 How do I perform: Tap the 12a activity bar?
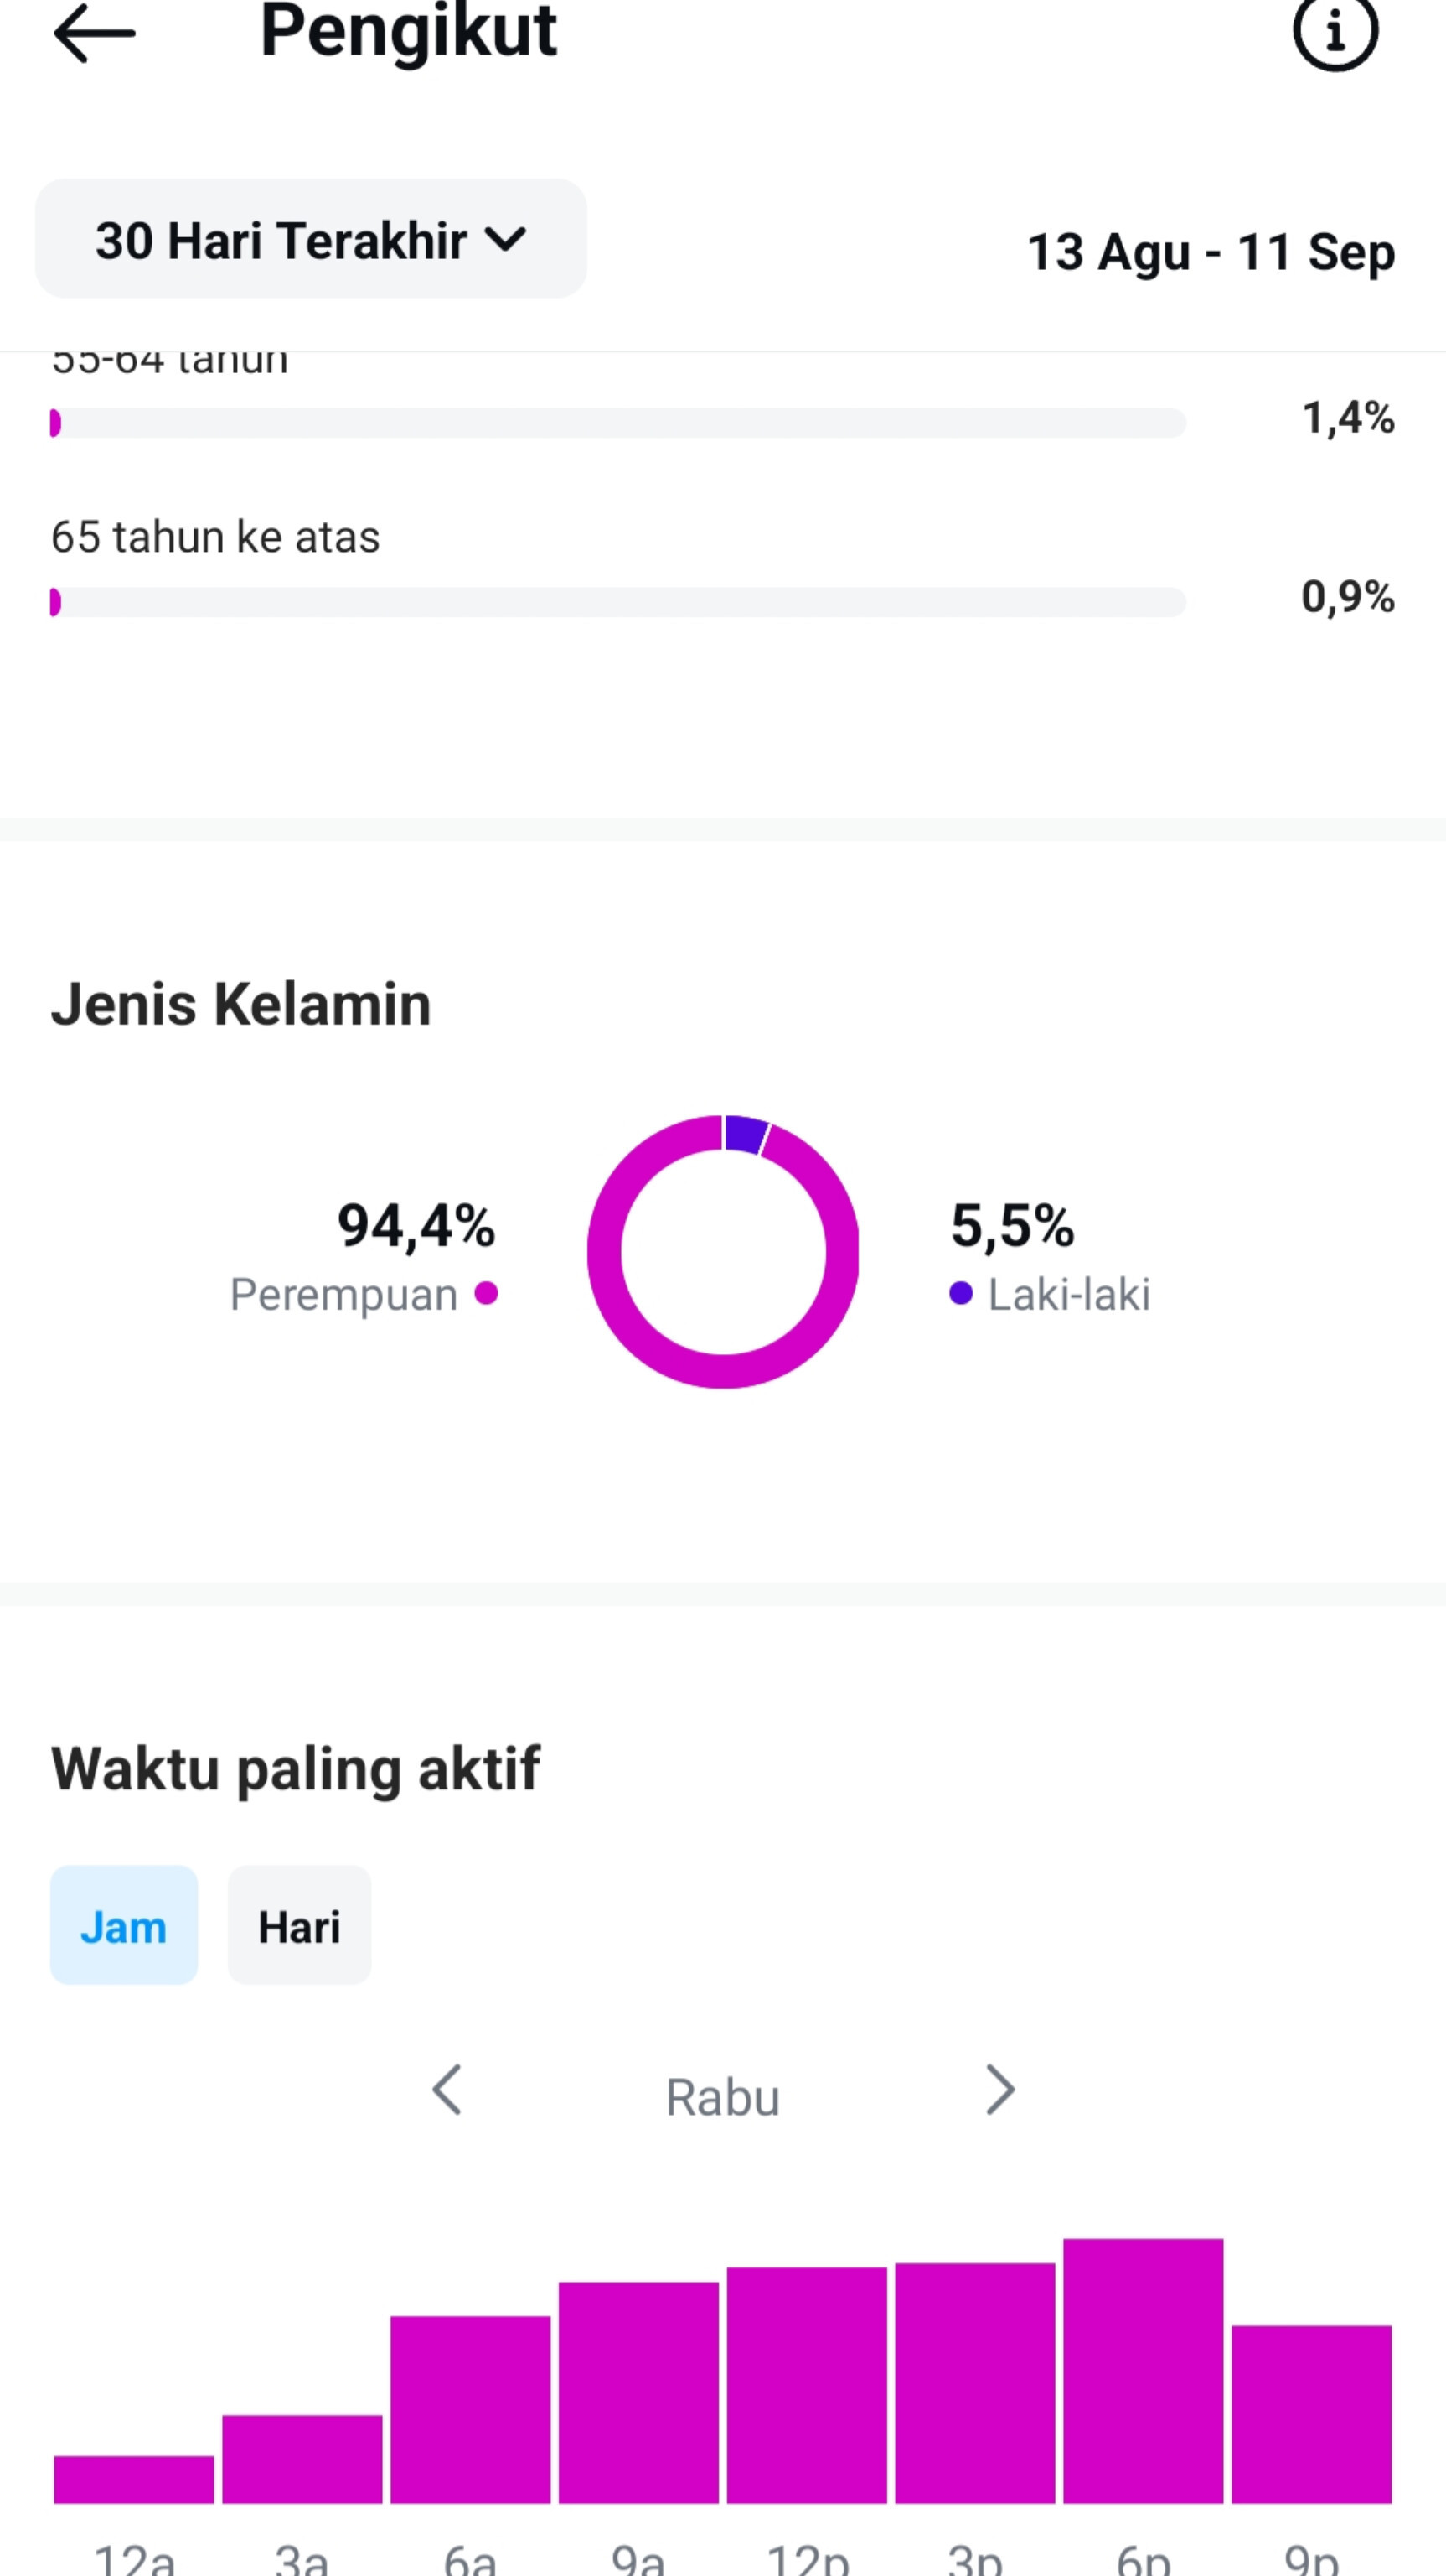click(134, 2480)
